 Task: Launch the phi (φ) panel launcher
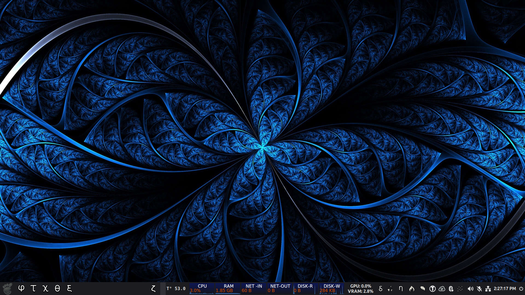point(21,288)
